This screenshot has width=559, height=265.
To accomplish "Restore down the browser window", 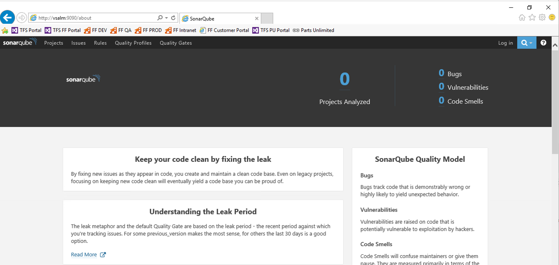I will pos(529,7).
